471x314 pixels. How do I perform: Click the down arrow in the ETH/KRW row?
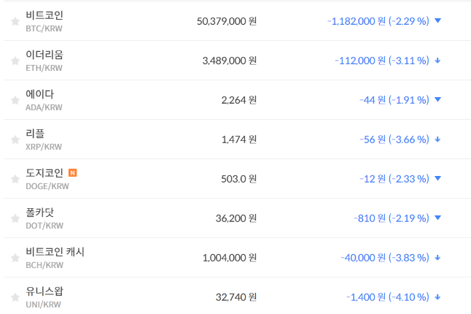click(x=437, y=60)
